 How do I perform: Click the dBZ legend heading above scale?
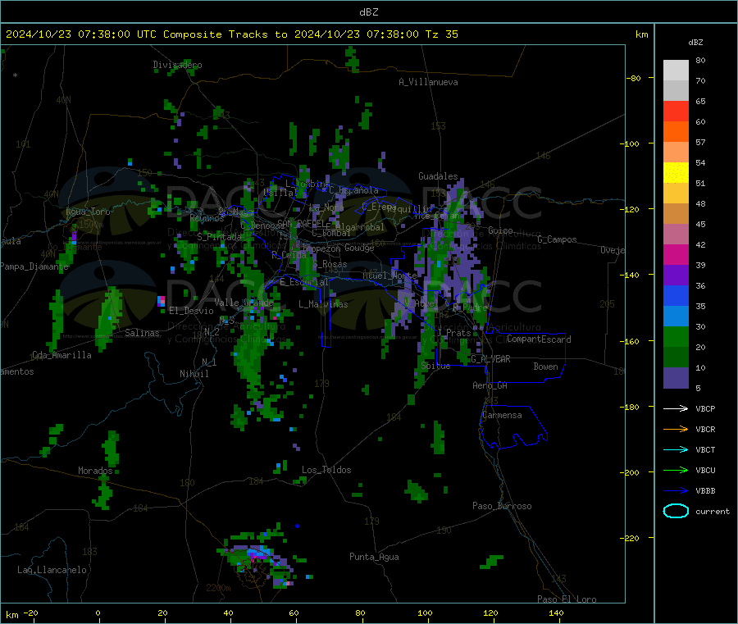(x=695, y=43)
